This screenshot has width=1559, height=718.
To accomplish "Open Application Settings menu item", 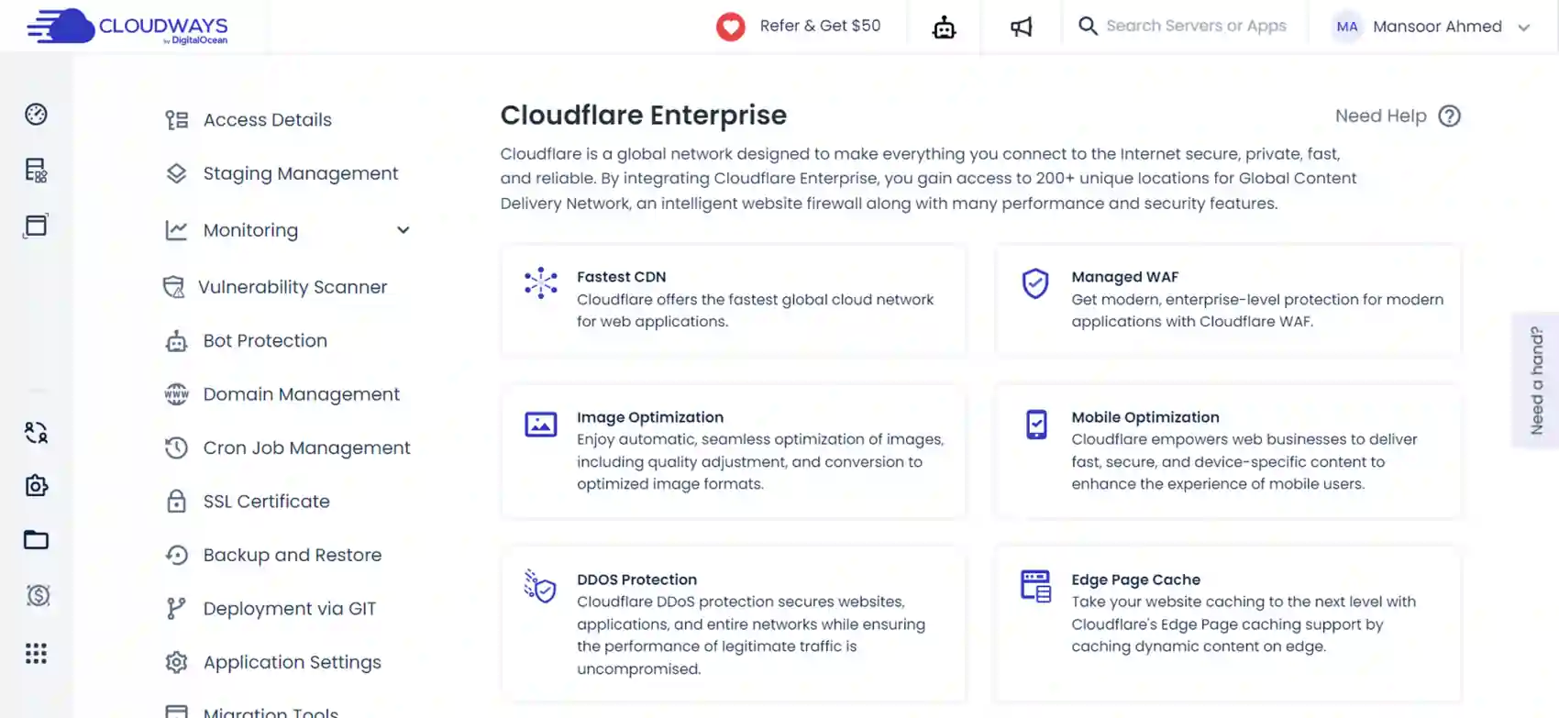I will click(x=293, y=662).
